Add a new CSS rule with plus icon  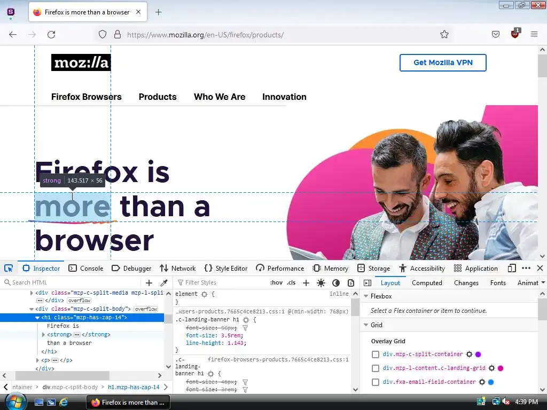pos(306,283)
